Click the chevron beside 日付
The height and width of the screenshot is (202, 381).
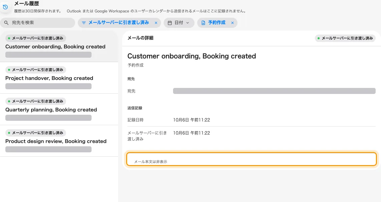187,23
